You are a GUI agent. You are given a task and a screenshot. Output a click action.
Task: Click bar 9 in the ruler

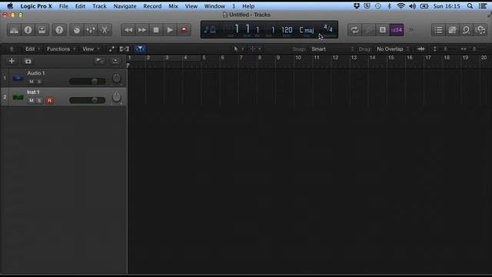tap(278, 58)
